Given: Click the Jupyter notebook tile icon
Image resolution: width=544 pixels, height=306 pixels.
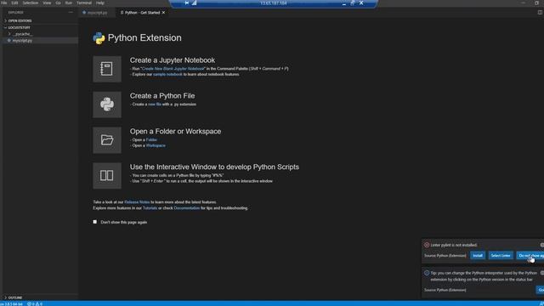Looking at the screenshot, I should tap(107, 69).
